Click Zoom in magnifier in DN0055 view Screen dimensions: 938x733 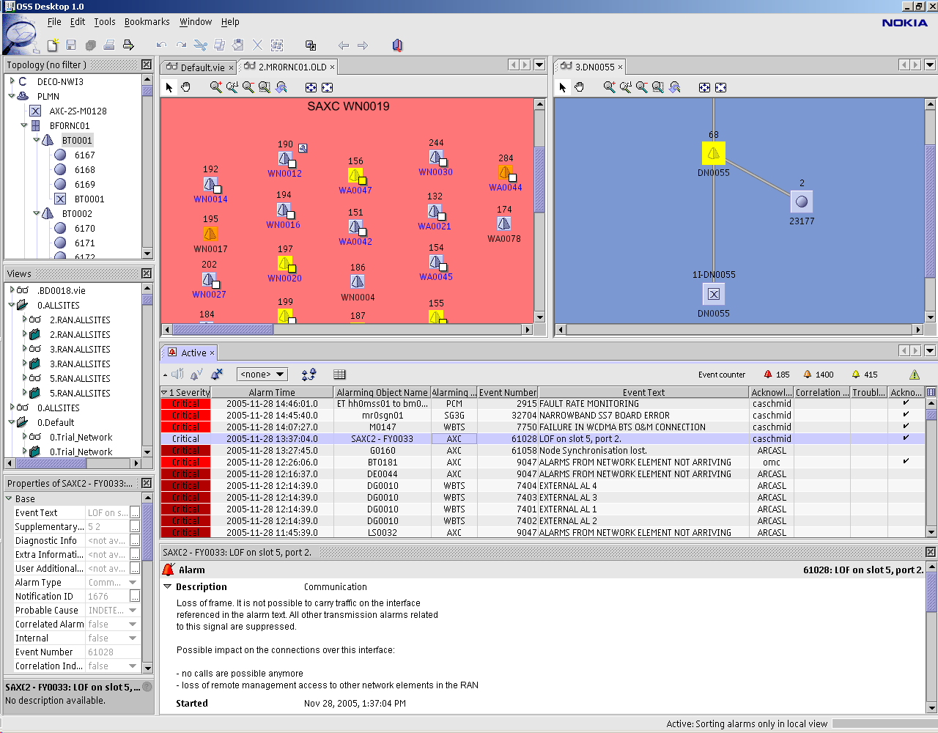[609, 87]
